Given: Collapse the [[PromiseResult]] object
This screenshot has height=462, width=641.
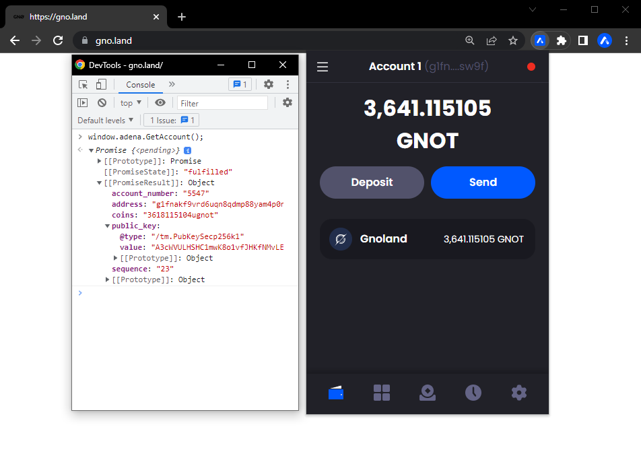Looking at the screenshot, I should (99, 183).
